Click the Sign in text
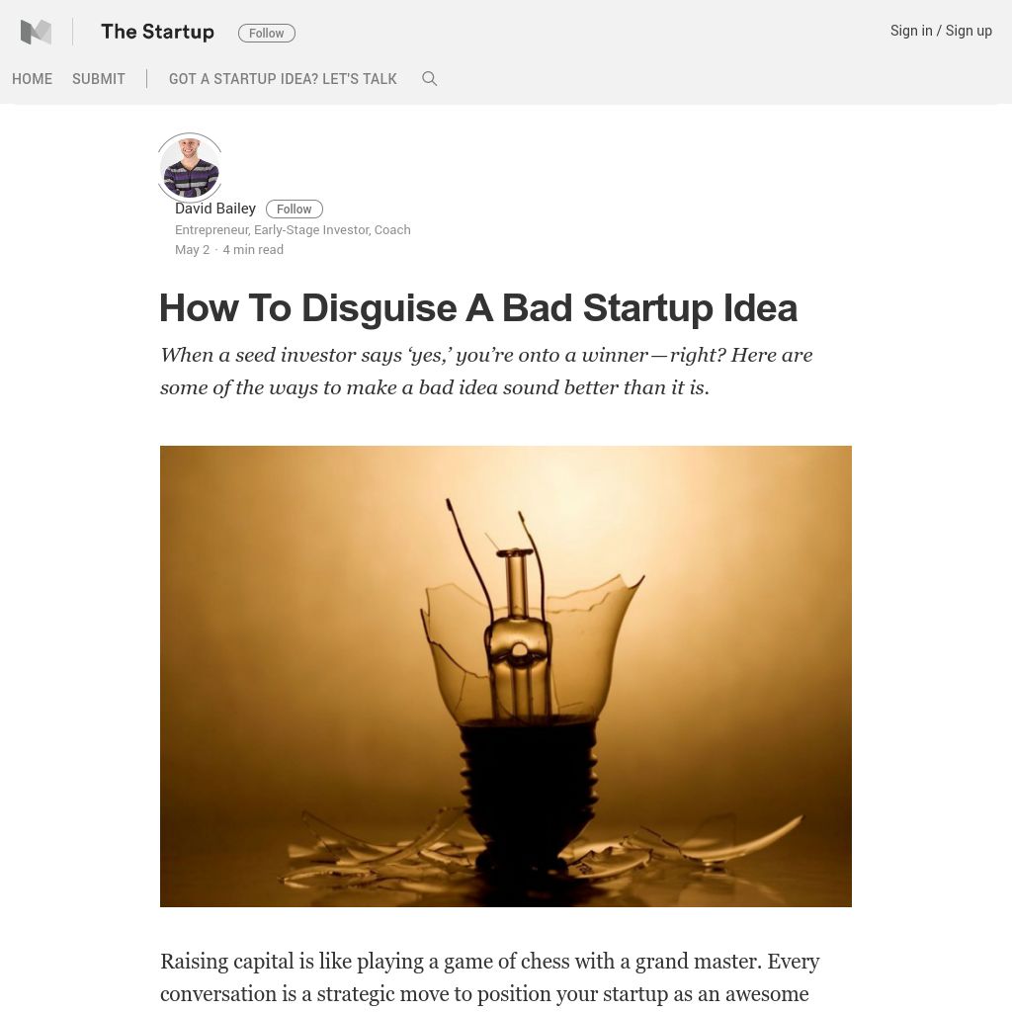Viewport: 1012px width, 1012px height. click(x=911, y=31)
